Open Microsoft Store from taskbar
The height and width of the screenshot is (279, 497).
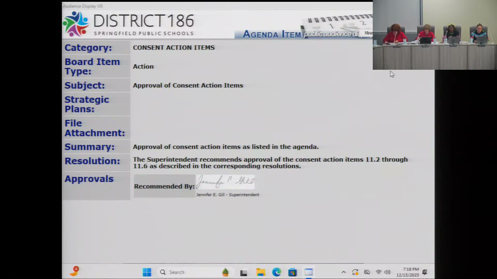click(292, 272)
